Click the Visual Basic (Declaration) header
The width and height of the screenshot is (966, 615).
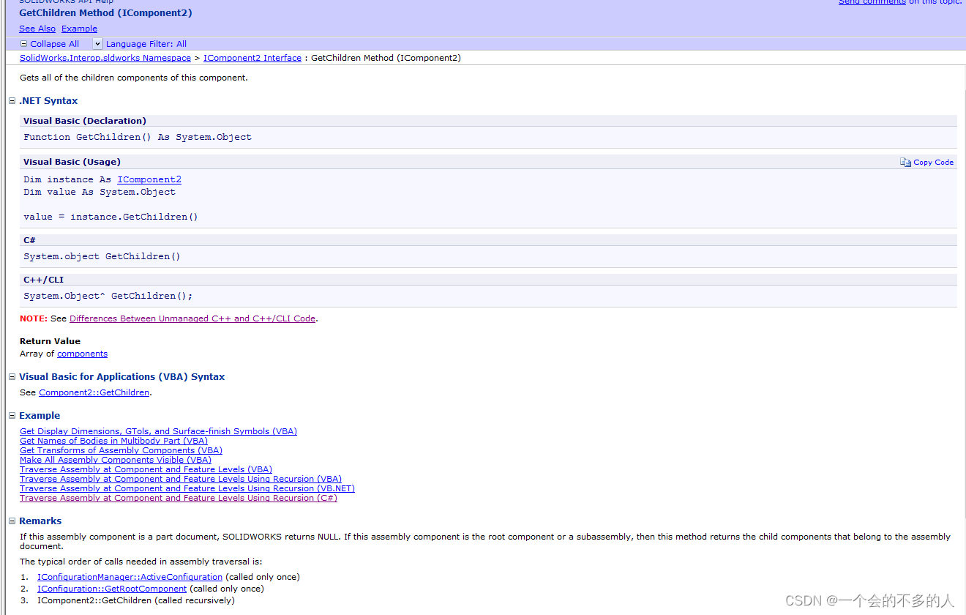[85, 121]
